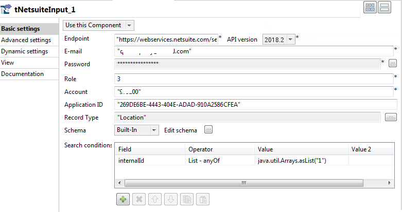
Task: Click the Password field
Action: 248,64
